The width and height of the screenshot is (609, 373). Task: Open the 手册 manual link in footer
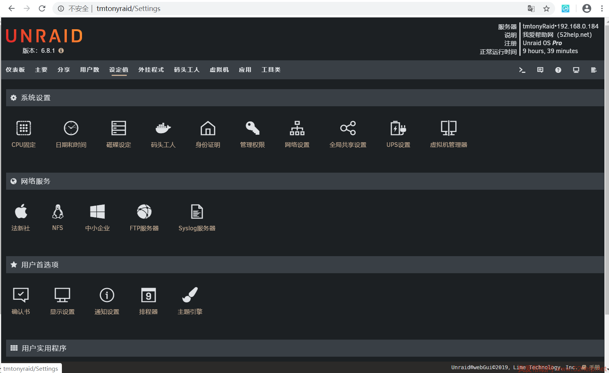click(594, 367)
